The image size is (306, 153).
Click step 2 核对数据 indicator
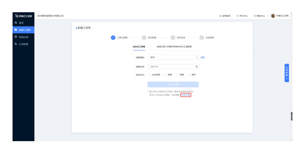pos(149,38)
